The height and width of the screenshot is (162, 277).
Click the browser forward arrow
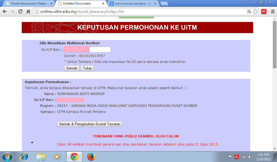pyautogui.click(x=12, y=12)
